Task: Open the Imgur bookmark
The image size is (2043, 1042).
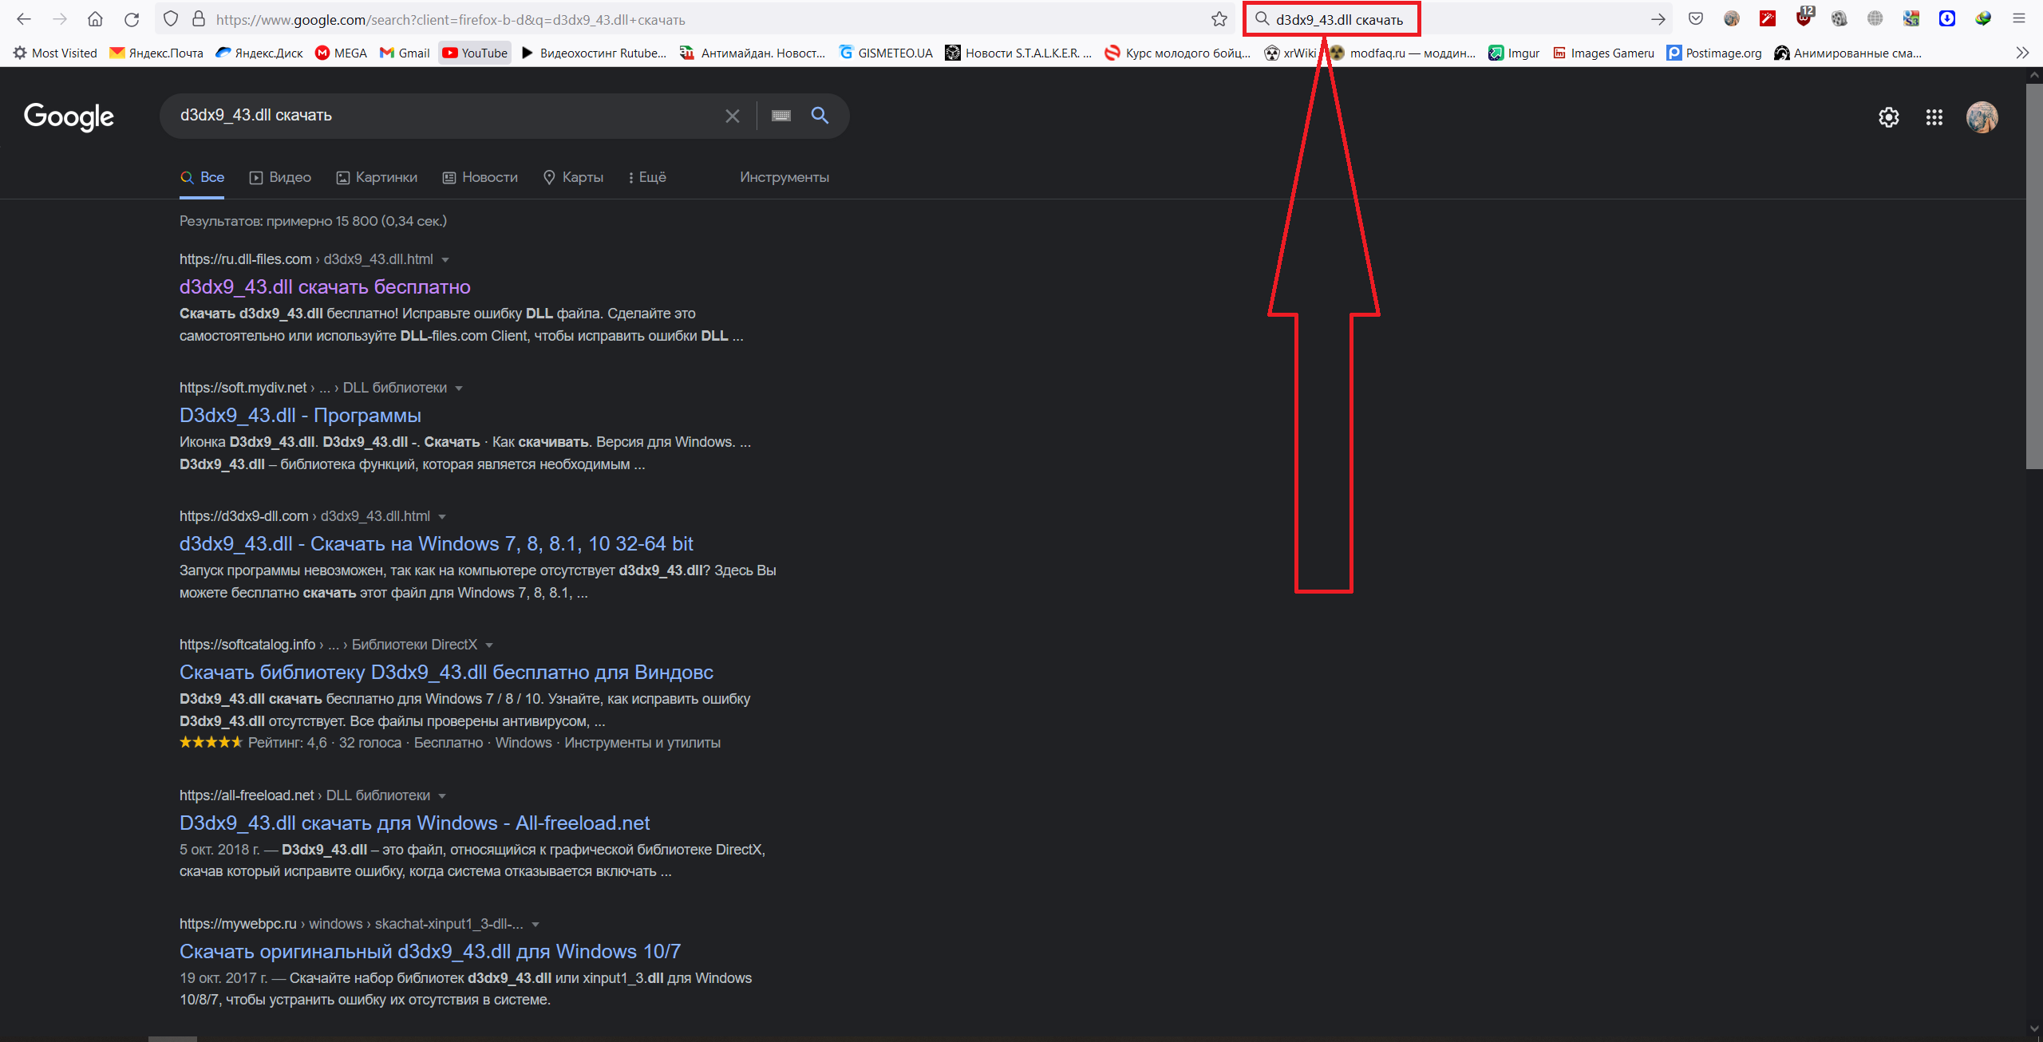Action: [1514, 53]
